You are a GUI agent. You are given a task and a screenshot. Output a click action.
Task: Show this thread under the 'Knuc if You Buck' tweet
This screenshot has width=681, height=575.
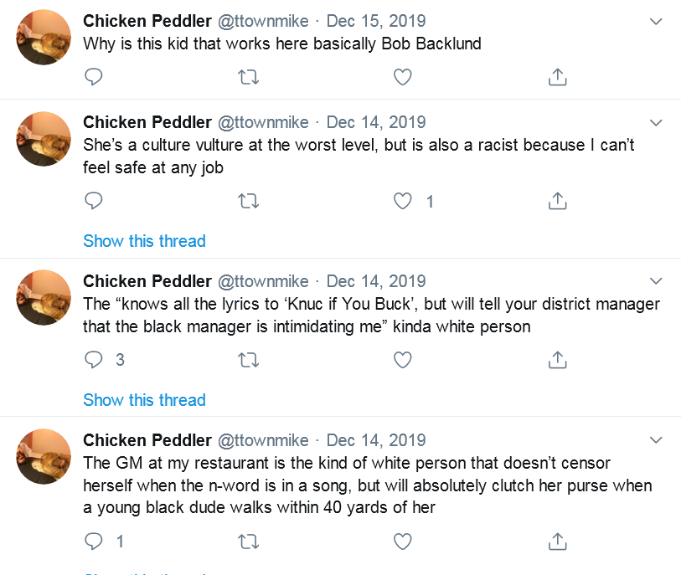pos(144,400)
